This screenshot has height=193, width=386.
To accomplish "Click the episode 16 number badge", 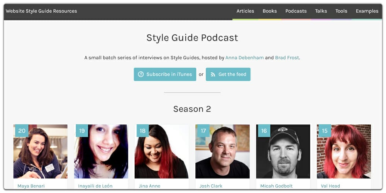I will [264, 131].
